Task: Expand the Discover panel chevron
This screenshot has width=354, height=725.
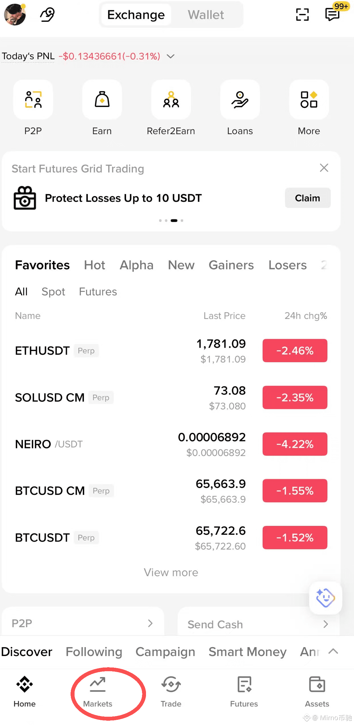Action: coord(333,651)
